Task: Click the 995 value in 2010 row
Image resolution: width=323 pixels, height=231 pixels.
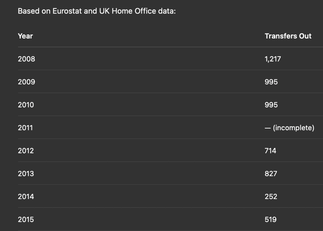Action: [x=271, y=105]
